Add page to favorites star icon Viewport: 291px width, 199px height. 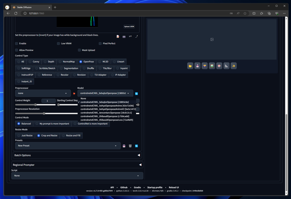(x=245, y=13)
